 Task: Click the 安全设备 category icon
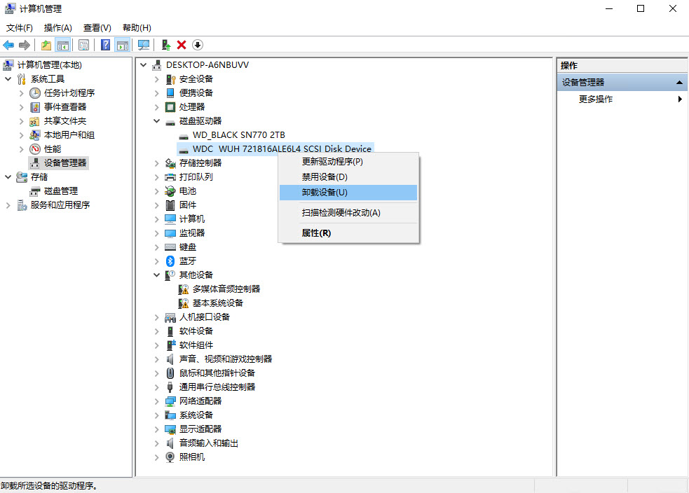coord(170,79)
